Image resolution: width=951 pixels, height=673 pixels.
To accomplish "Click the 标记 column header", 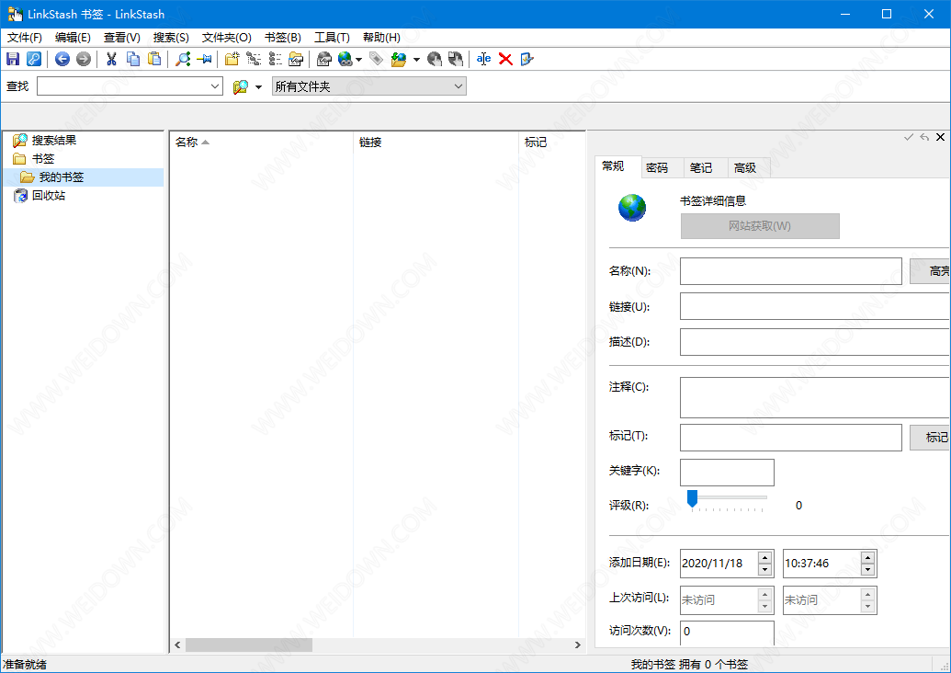I will point(551,142).
